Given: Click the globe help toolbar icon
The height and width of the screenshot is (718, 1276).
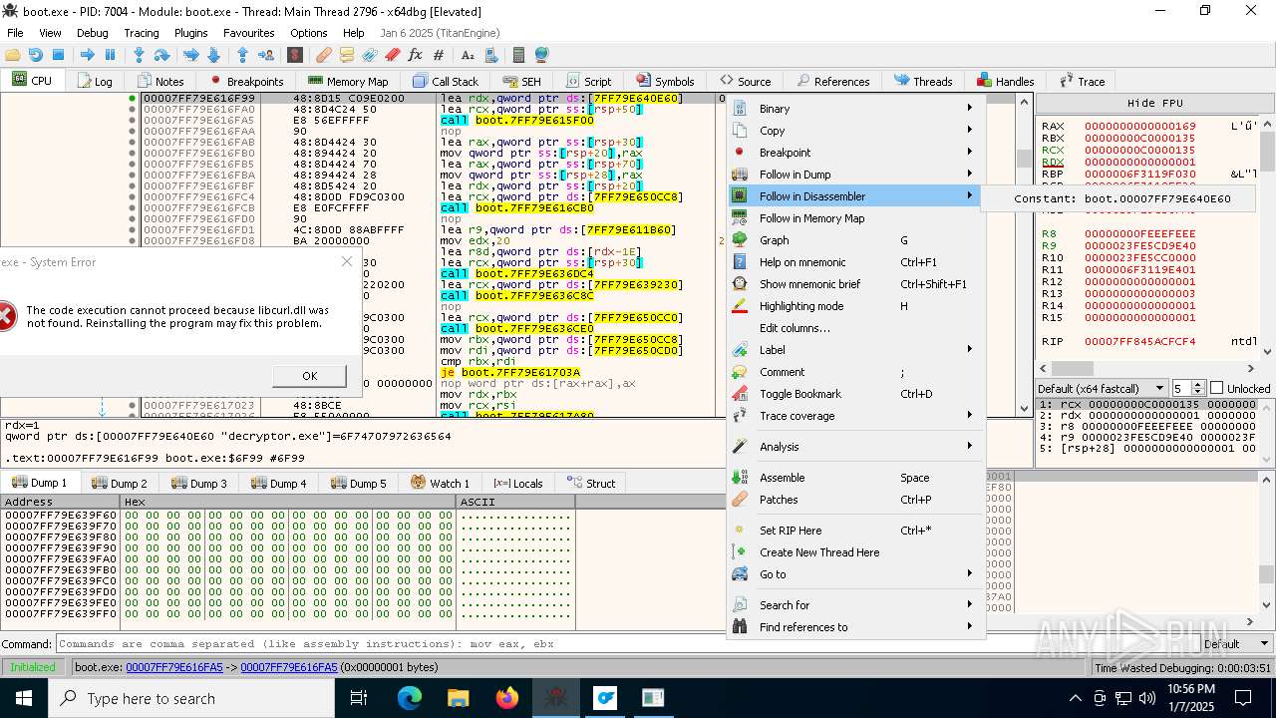Looking at the screenshot, I should [x=541, y=55].
